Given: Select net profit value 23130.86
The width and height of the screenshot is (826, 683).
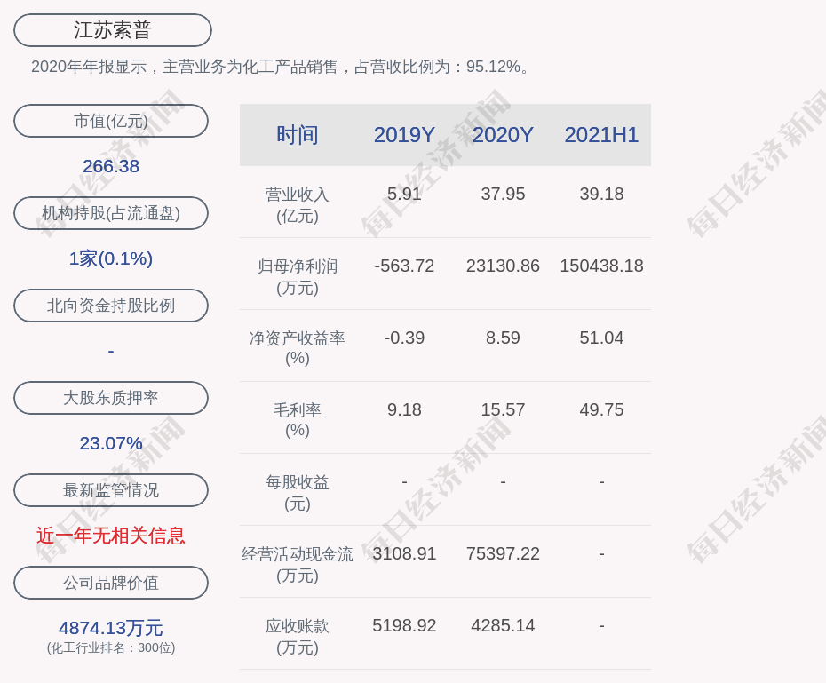Looking at the screenshot, I should click(x=503, y=266).
